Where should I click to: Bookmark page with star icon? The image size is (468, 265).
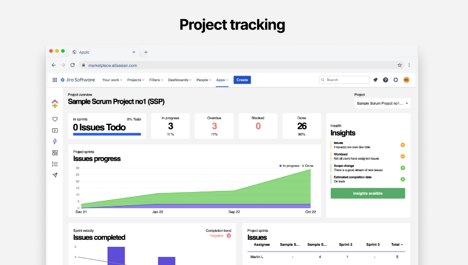pos(400,65)
